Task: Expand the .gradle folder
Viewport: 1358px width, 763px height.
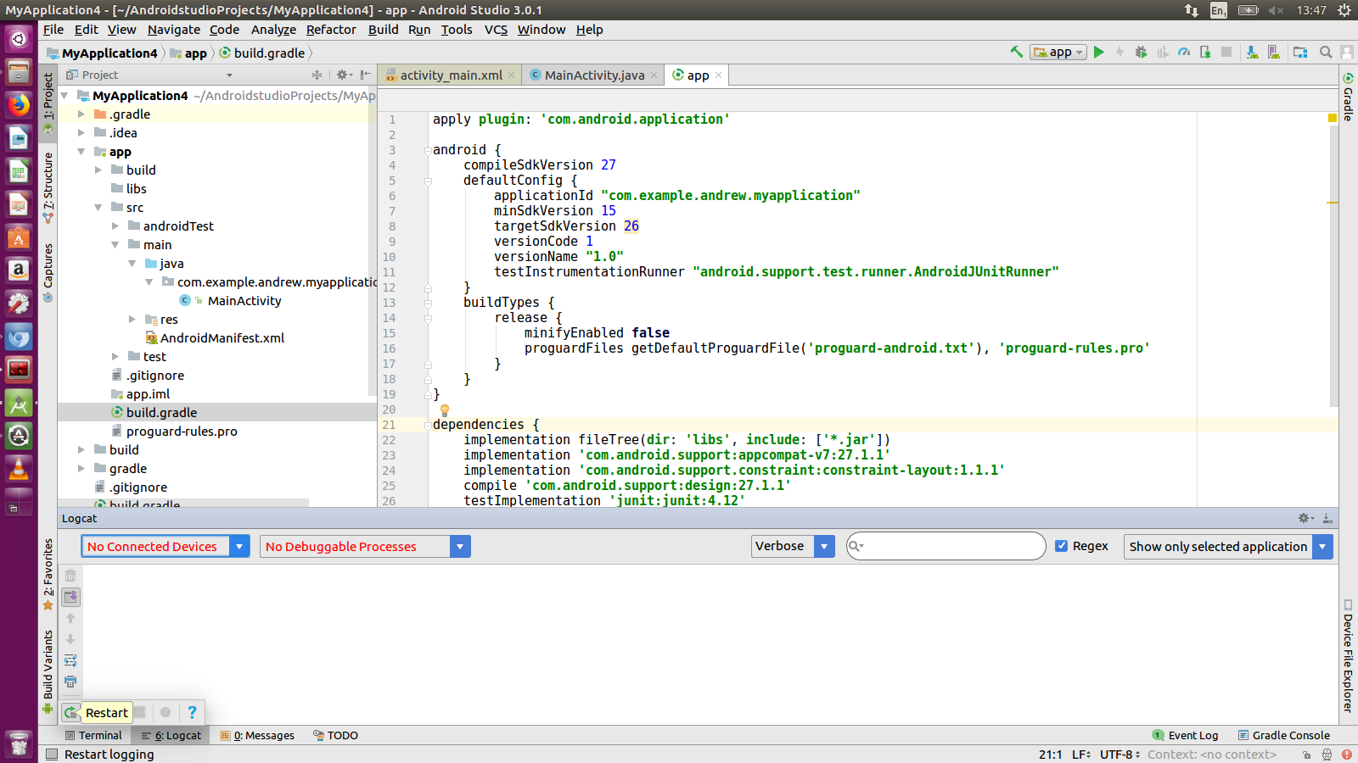Action: click(81, 114)
